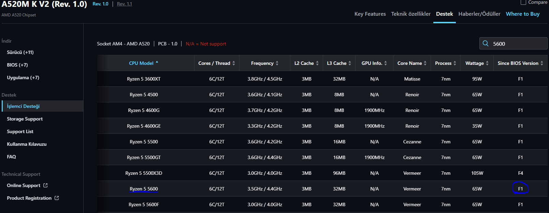Click the search magnifier icon
549x213 pixels.
click(486, 43)
